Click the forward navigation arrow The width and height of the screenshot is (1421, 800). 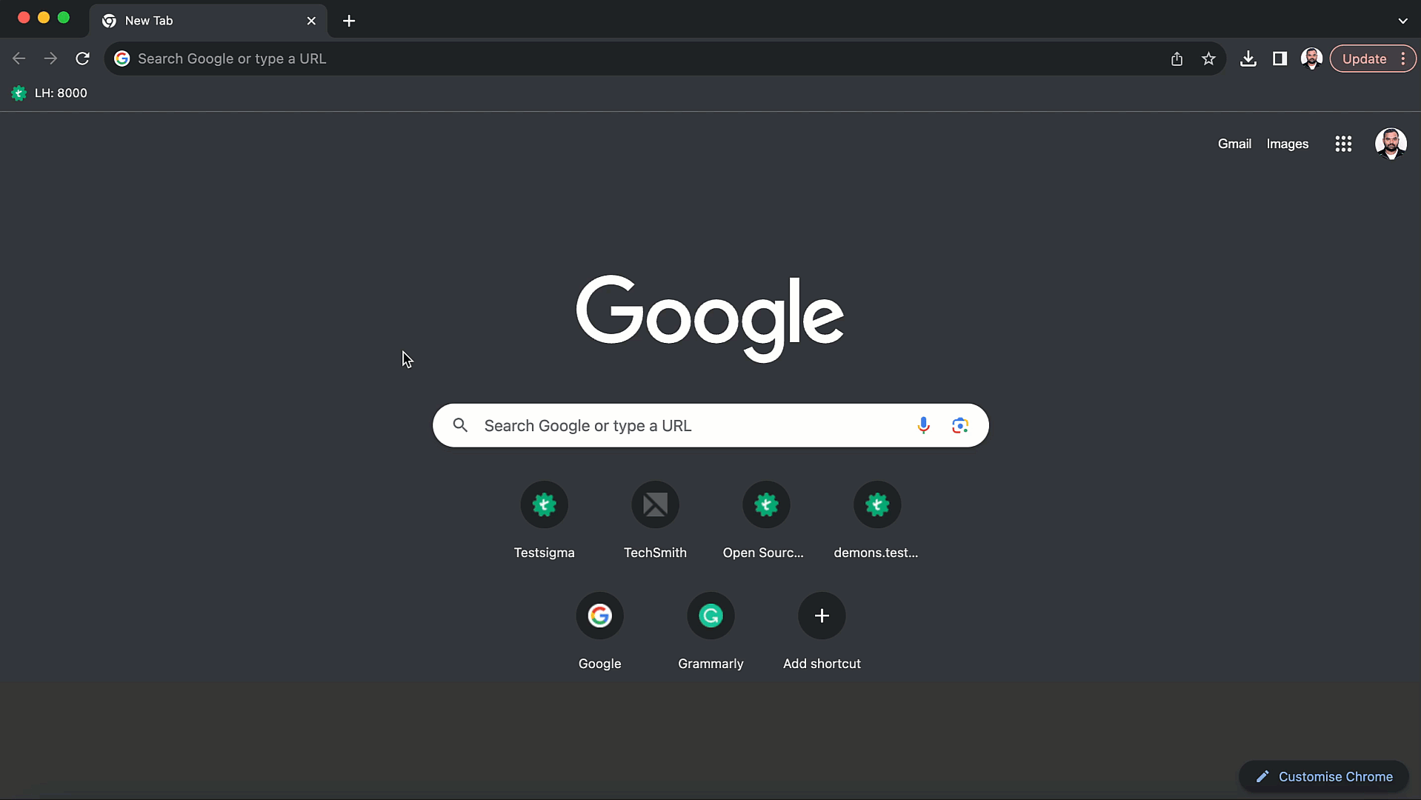(x=50, y=59)
